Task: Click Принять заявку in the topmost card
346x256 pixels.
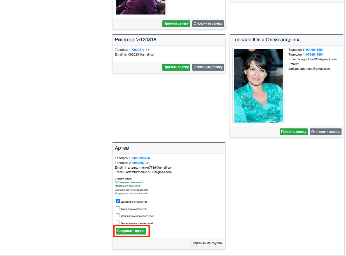Action: point(176,23)
